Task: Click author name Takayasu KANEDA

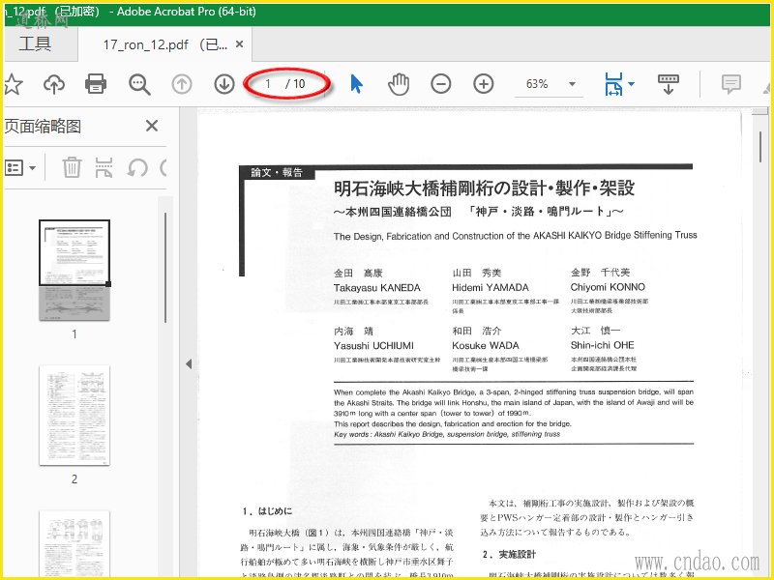Action: pyautogui.click(x=377, y=287)
